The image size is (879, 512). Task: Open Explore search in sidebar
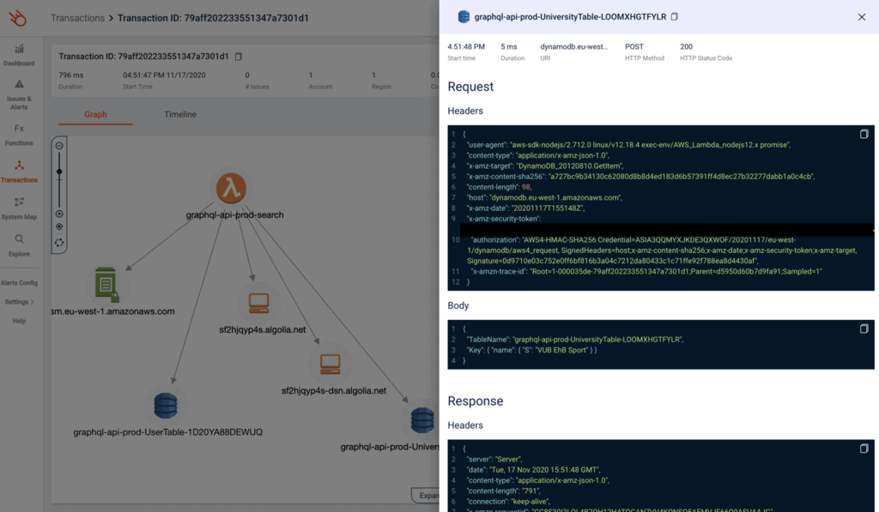pos(19,245)
